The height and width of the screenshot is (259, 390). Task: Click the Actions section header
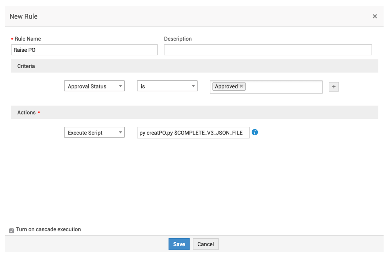(27, 112)
